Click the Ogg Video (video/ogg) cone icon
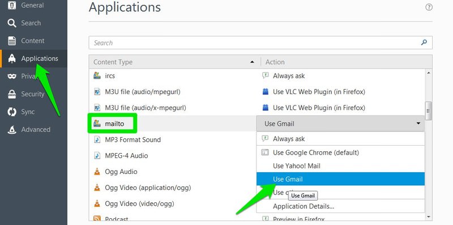453x225 pixels. [97, 203]
